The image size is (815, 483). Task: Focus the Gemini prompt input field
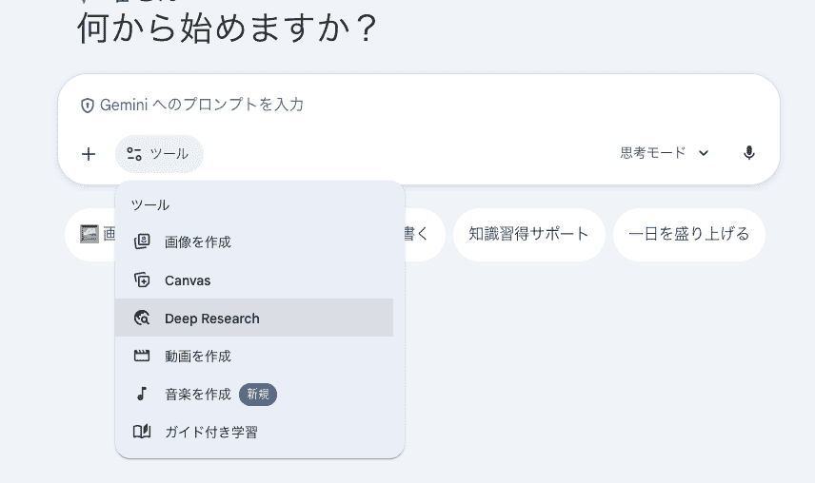click(x=416, y=105)
